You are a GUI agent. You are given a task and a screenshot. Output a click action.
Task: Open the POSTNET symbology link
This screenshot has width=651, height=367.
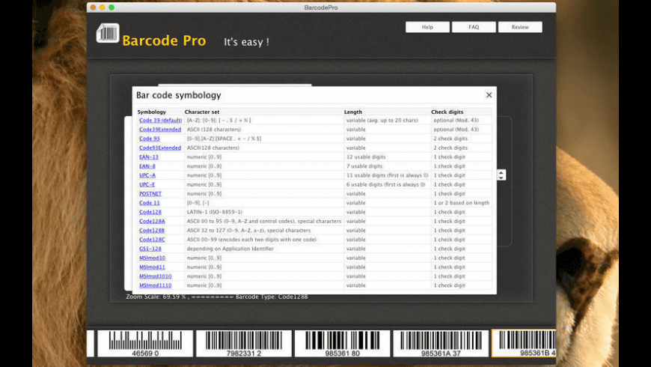150,193
